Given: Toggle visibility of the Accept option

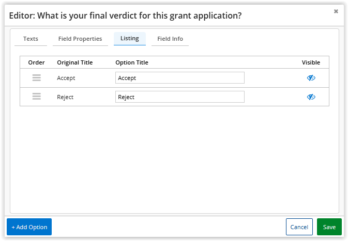Looking at the screenshot, I should [311, 78].
